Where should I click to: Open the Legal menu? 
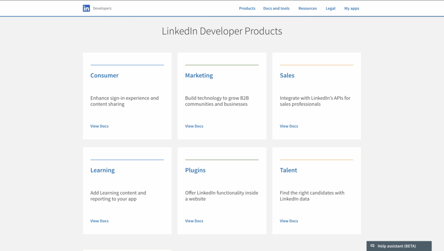(x=330, y=8)
